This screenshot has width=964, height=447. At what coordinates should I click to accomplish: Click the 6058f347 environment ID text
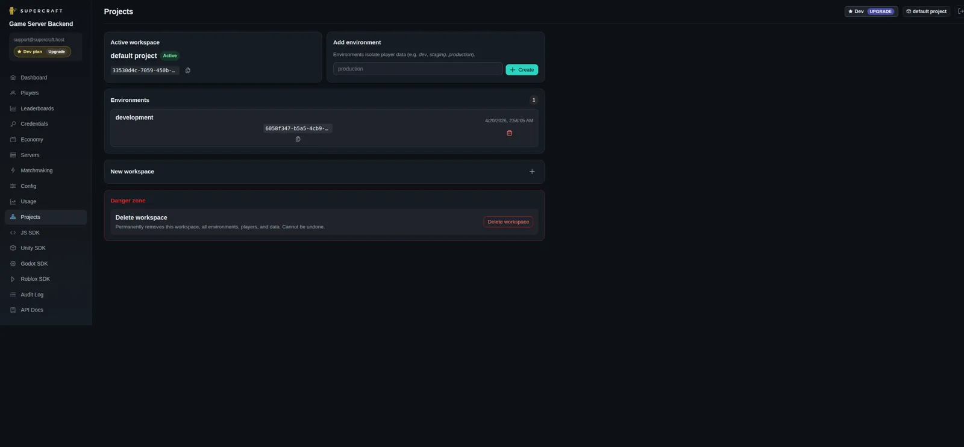click(298, 128)
